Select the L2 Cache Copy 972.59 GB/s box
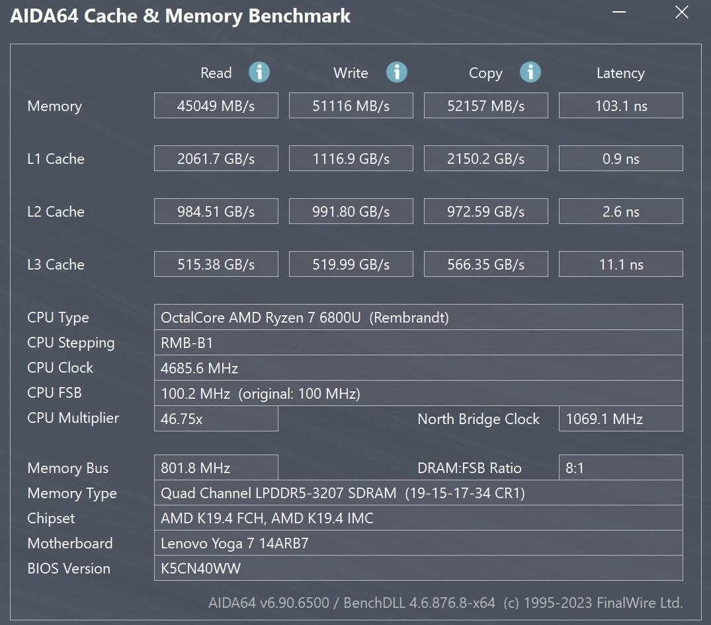 point(485,211)
